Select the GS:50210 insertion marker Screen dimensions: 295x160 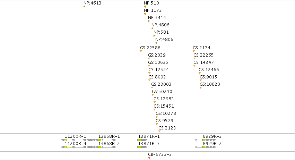[x=153, y=95]
